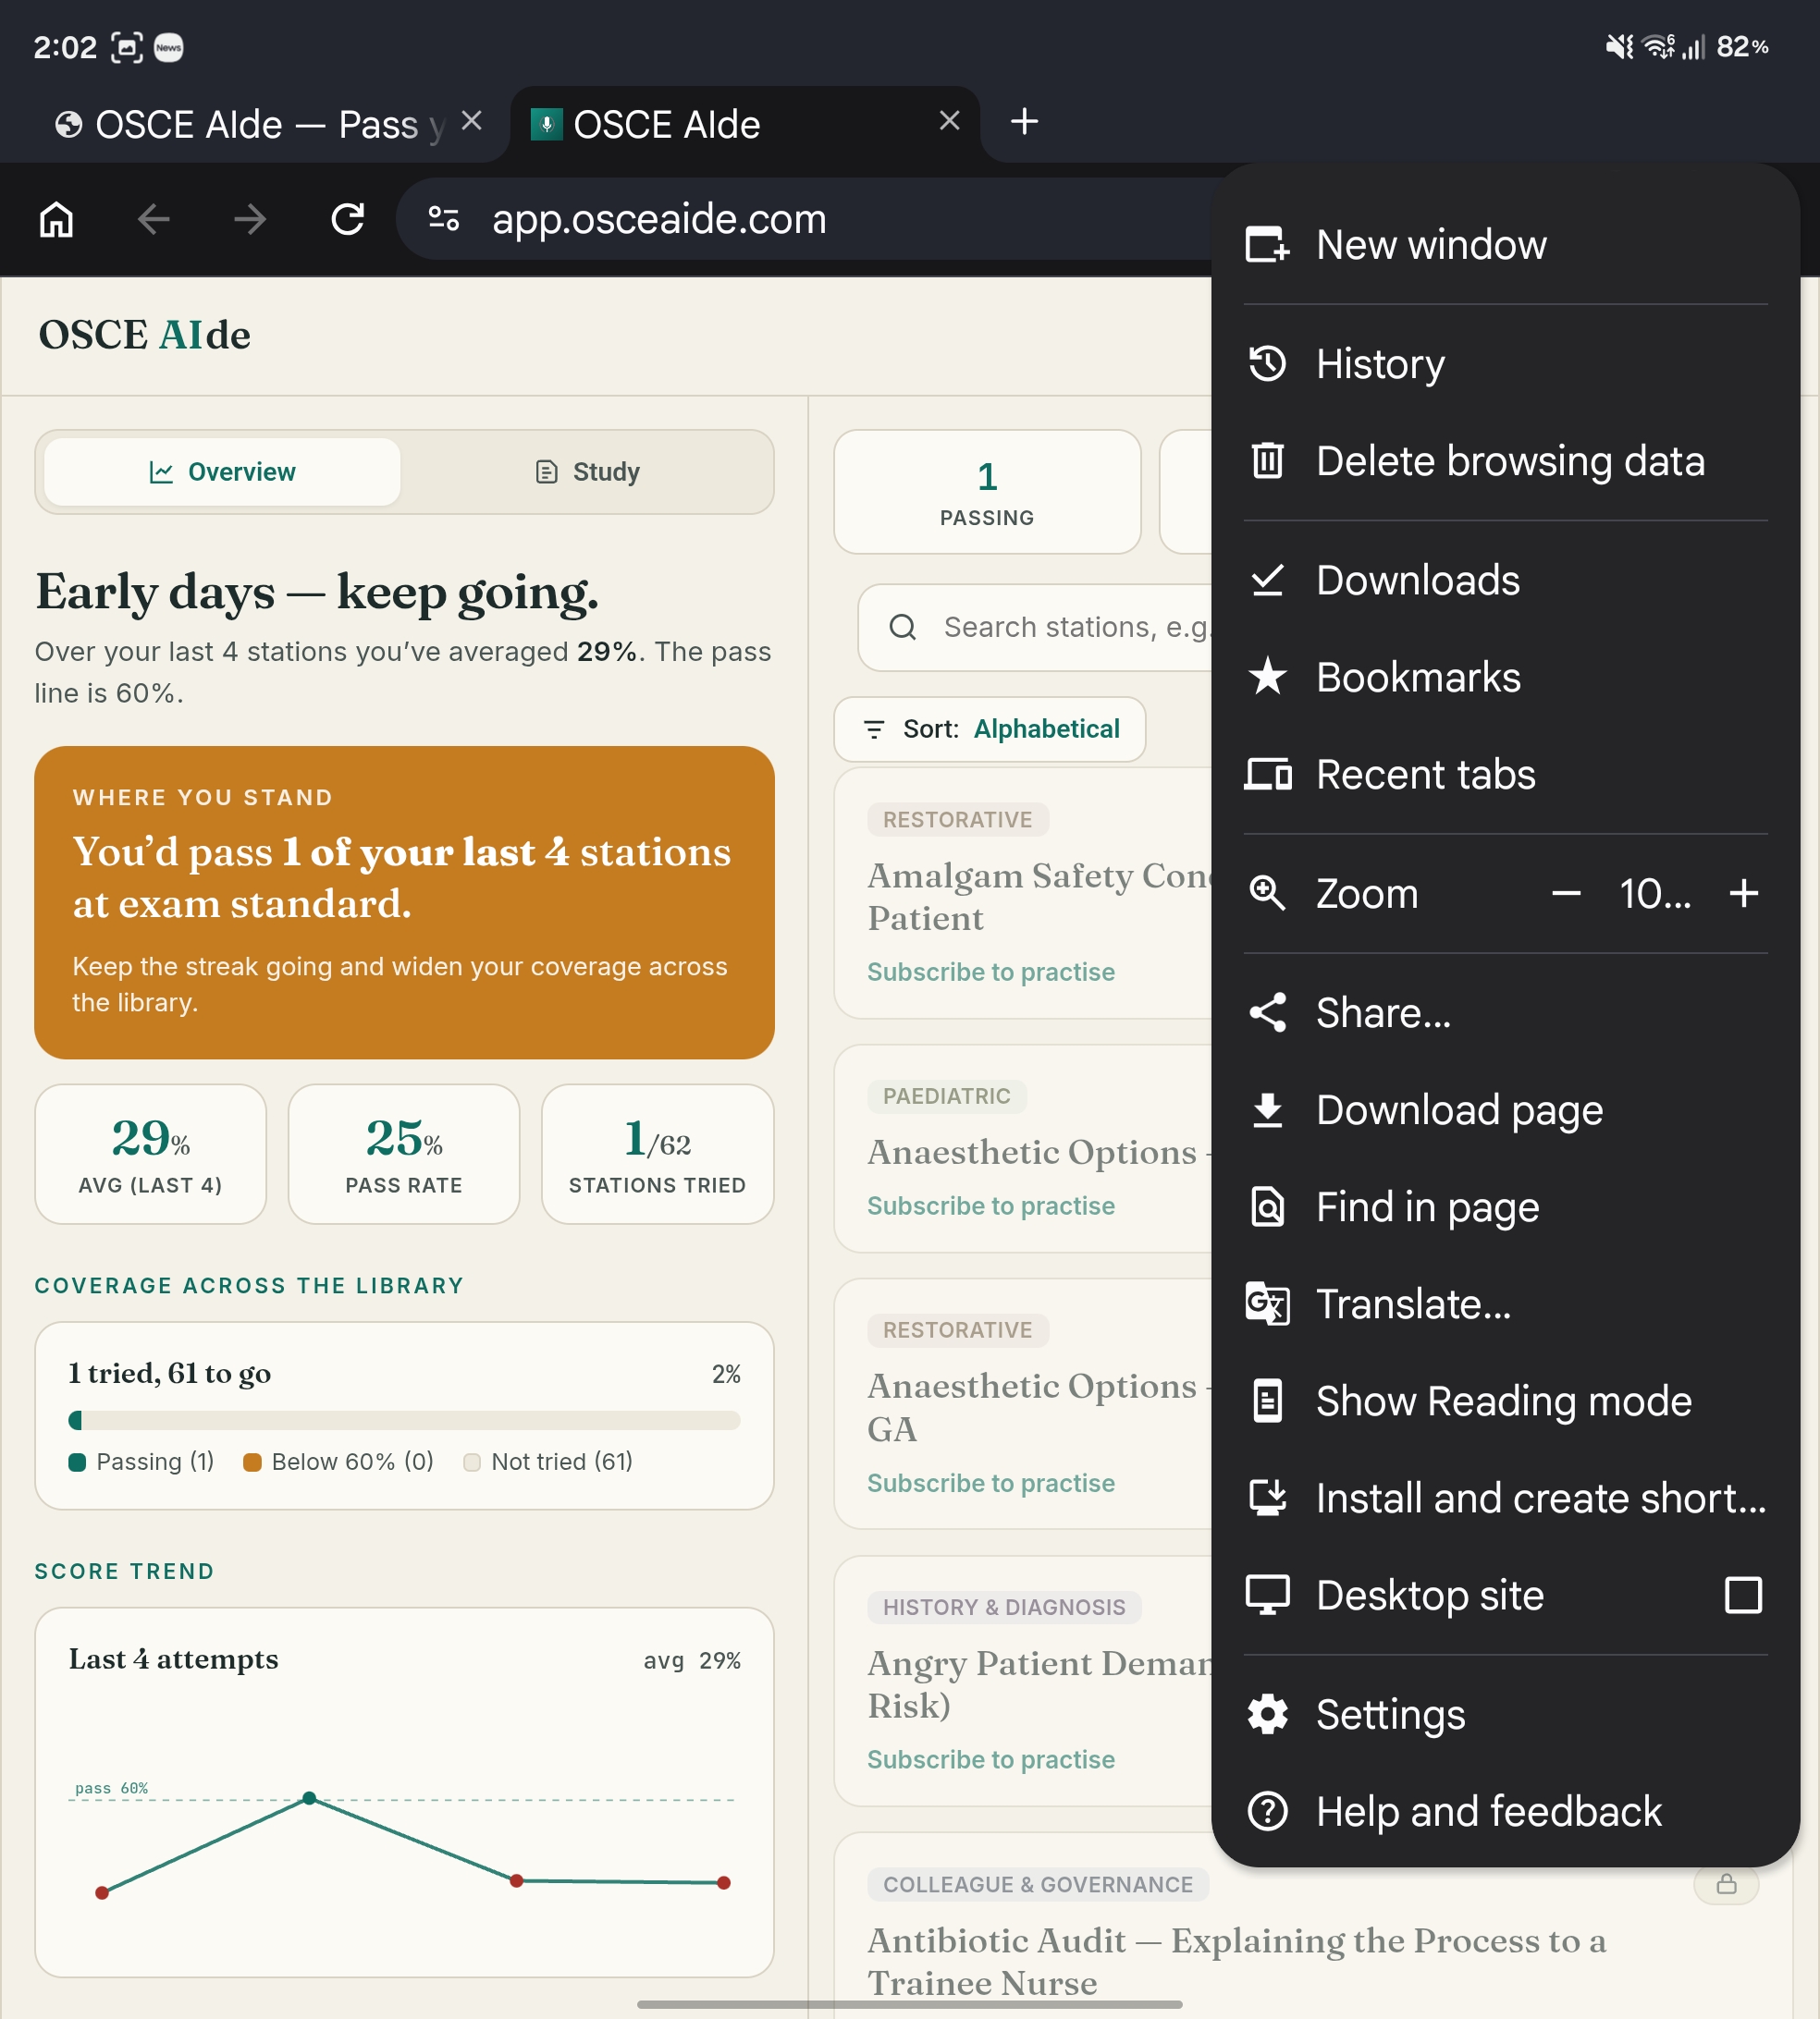
Task: Click the Downloads checkmark icon
Action: coord(1267,580)
